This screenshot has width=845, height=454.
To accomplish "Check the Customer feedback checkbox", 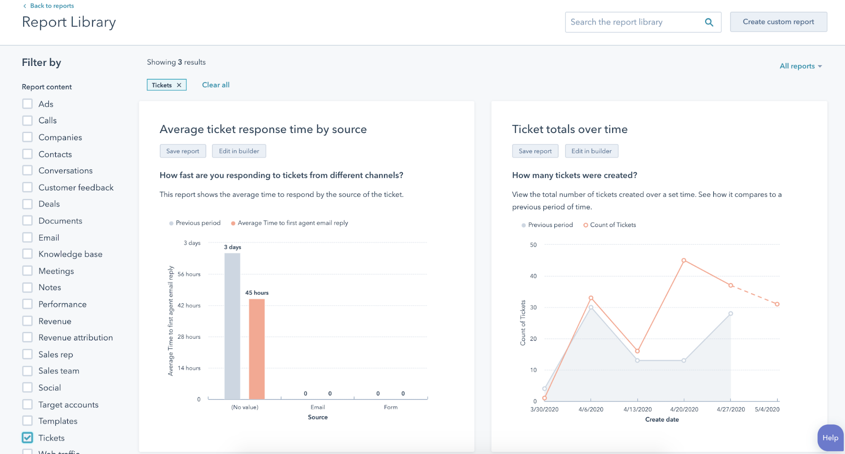I will tap(27, 188).
